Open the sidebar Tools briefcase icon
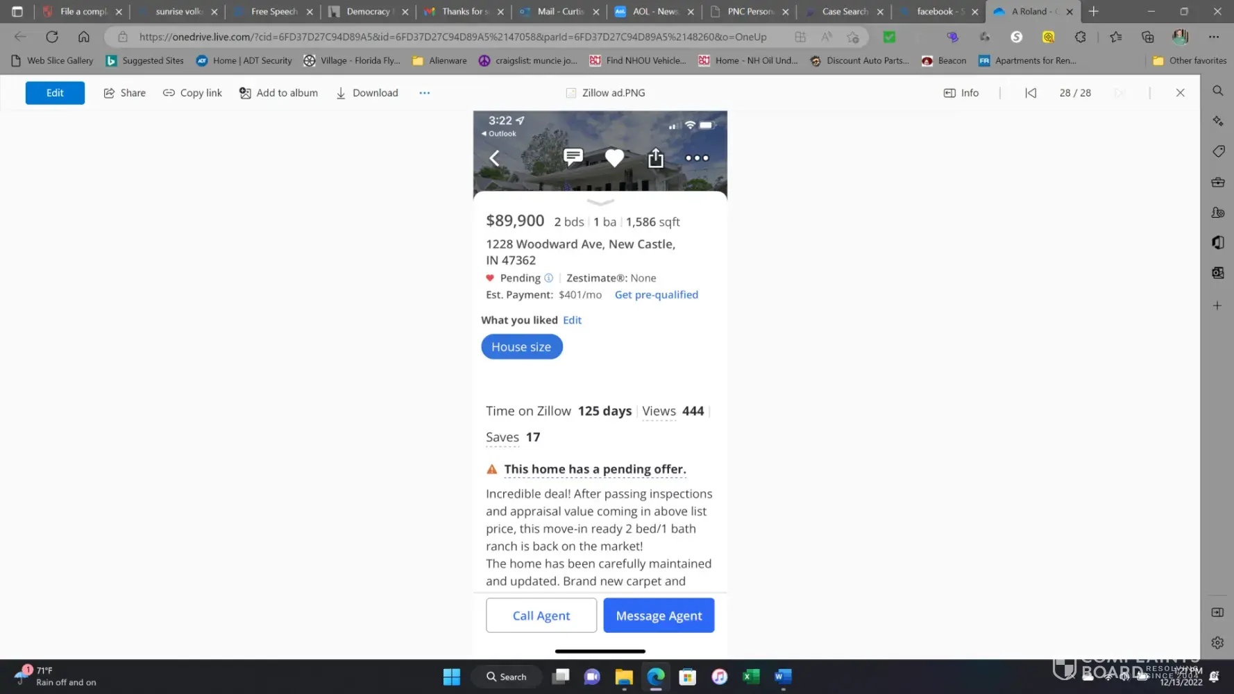The image size is (1234, 694). pyautogui.click(x=1218, y=182)
